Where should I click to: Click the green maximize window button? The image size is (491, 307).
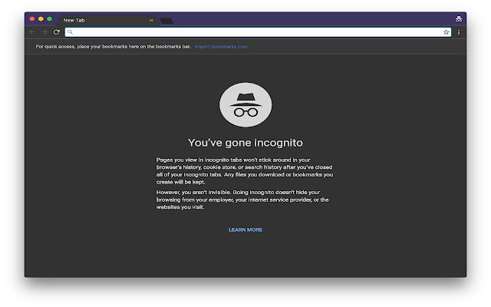[49, 18]
